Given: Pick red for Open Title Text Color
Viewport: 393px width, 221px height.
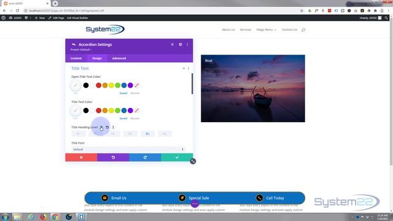Looking at the screenshot, I should 98,85.
